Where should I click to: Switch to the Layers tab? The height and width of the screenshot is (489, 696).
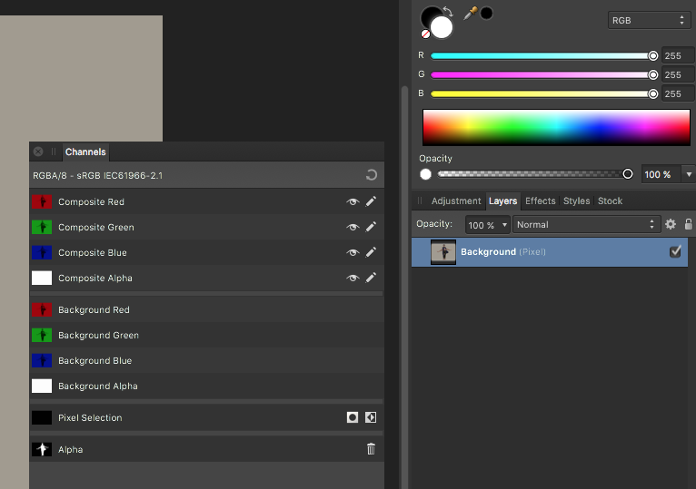coord(502,200)
